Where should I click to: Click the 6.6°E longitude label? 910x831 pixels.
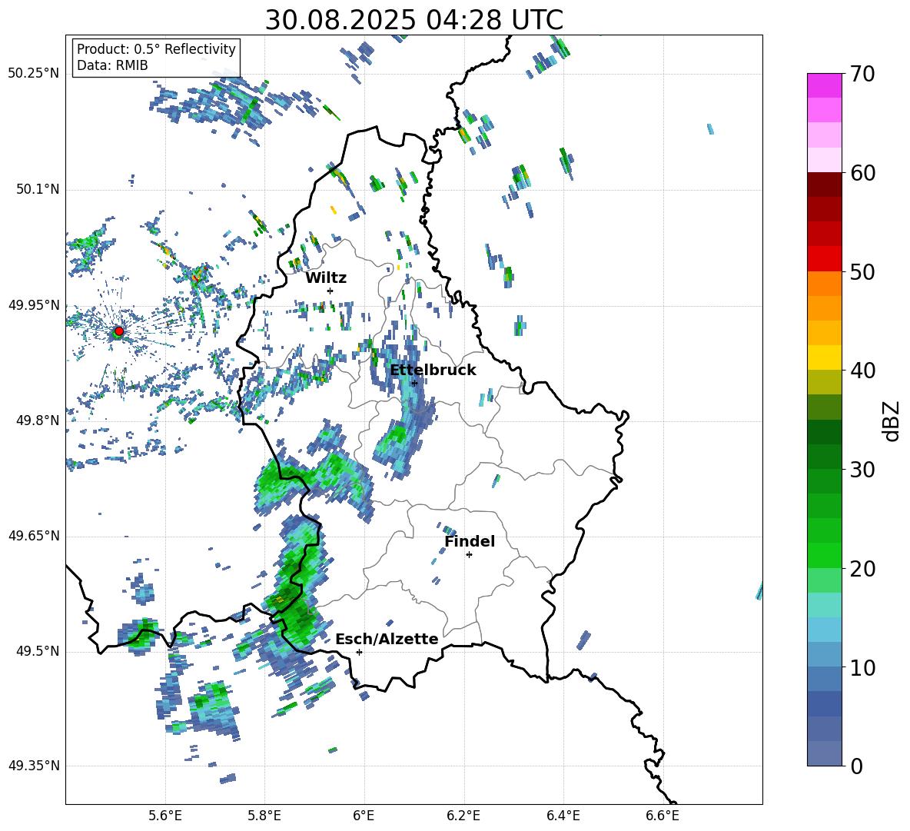[663, 816]
